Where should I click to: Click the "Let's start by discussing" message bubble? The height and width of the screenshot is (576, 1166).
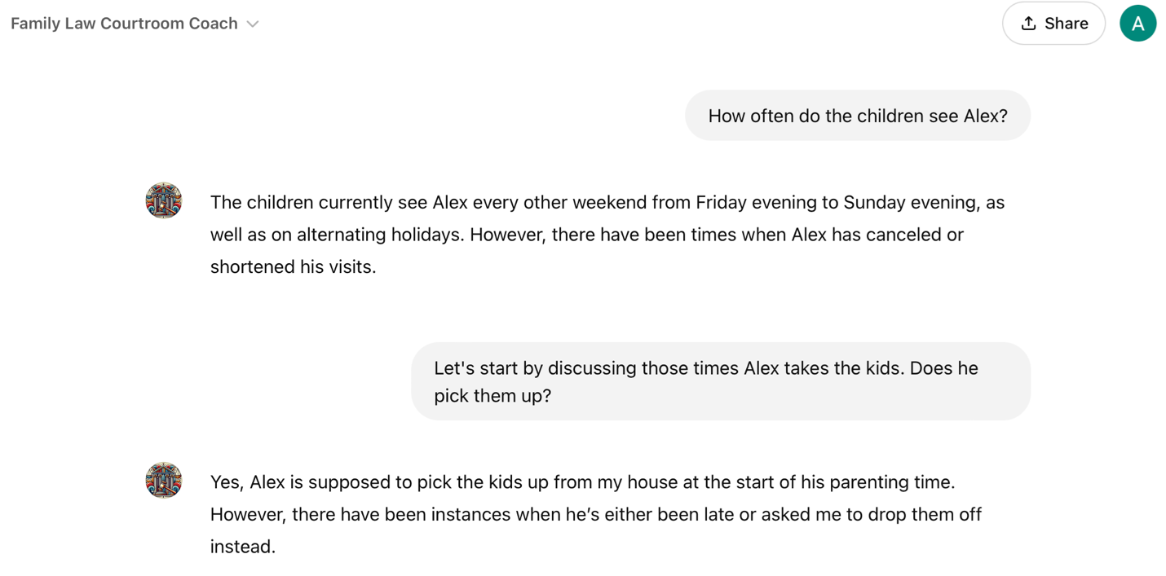click(x=720, y=381)
